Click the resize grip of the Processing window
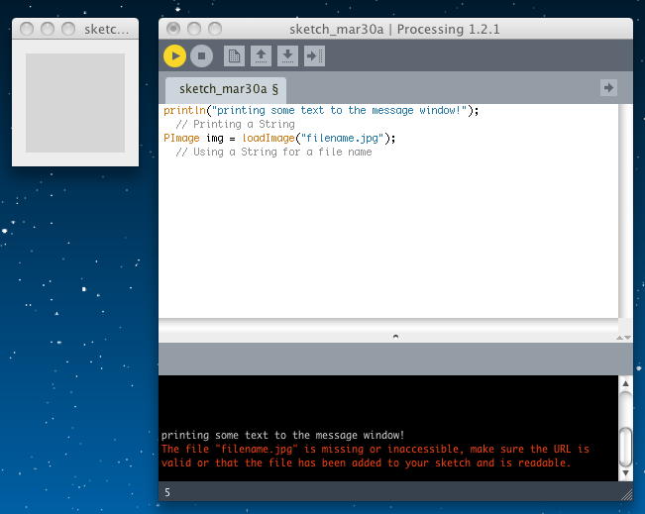 click(625, 492)
